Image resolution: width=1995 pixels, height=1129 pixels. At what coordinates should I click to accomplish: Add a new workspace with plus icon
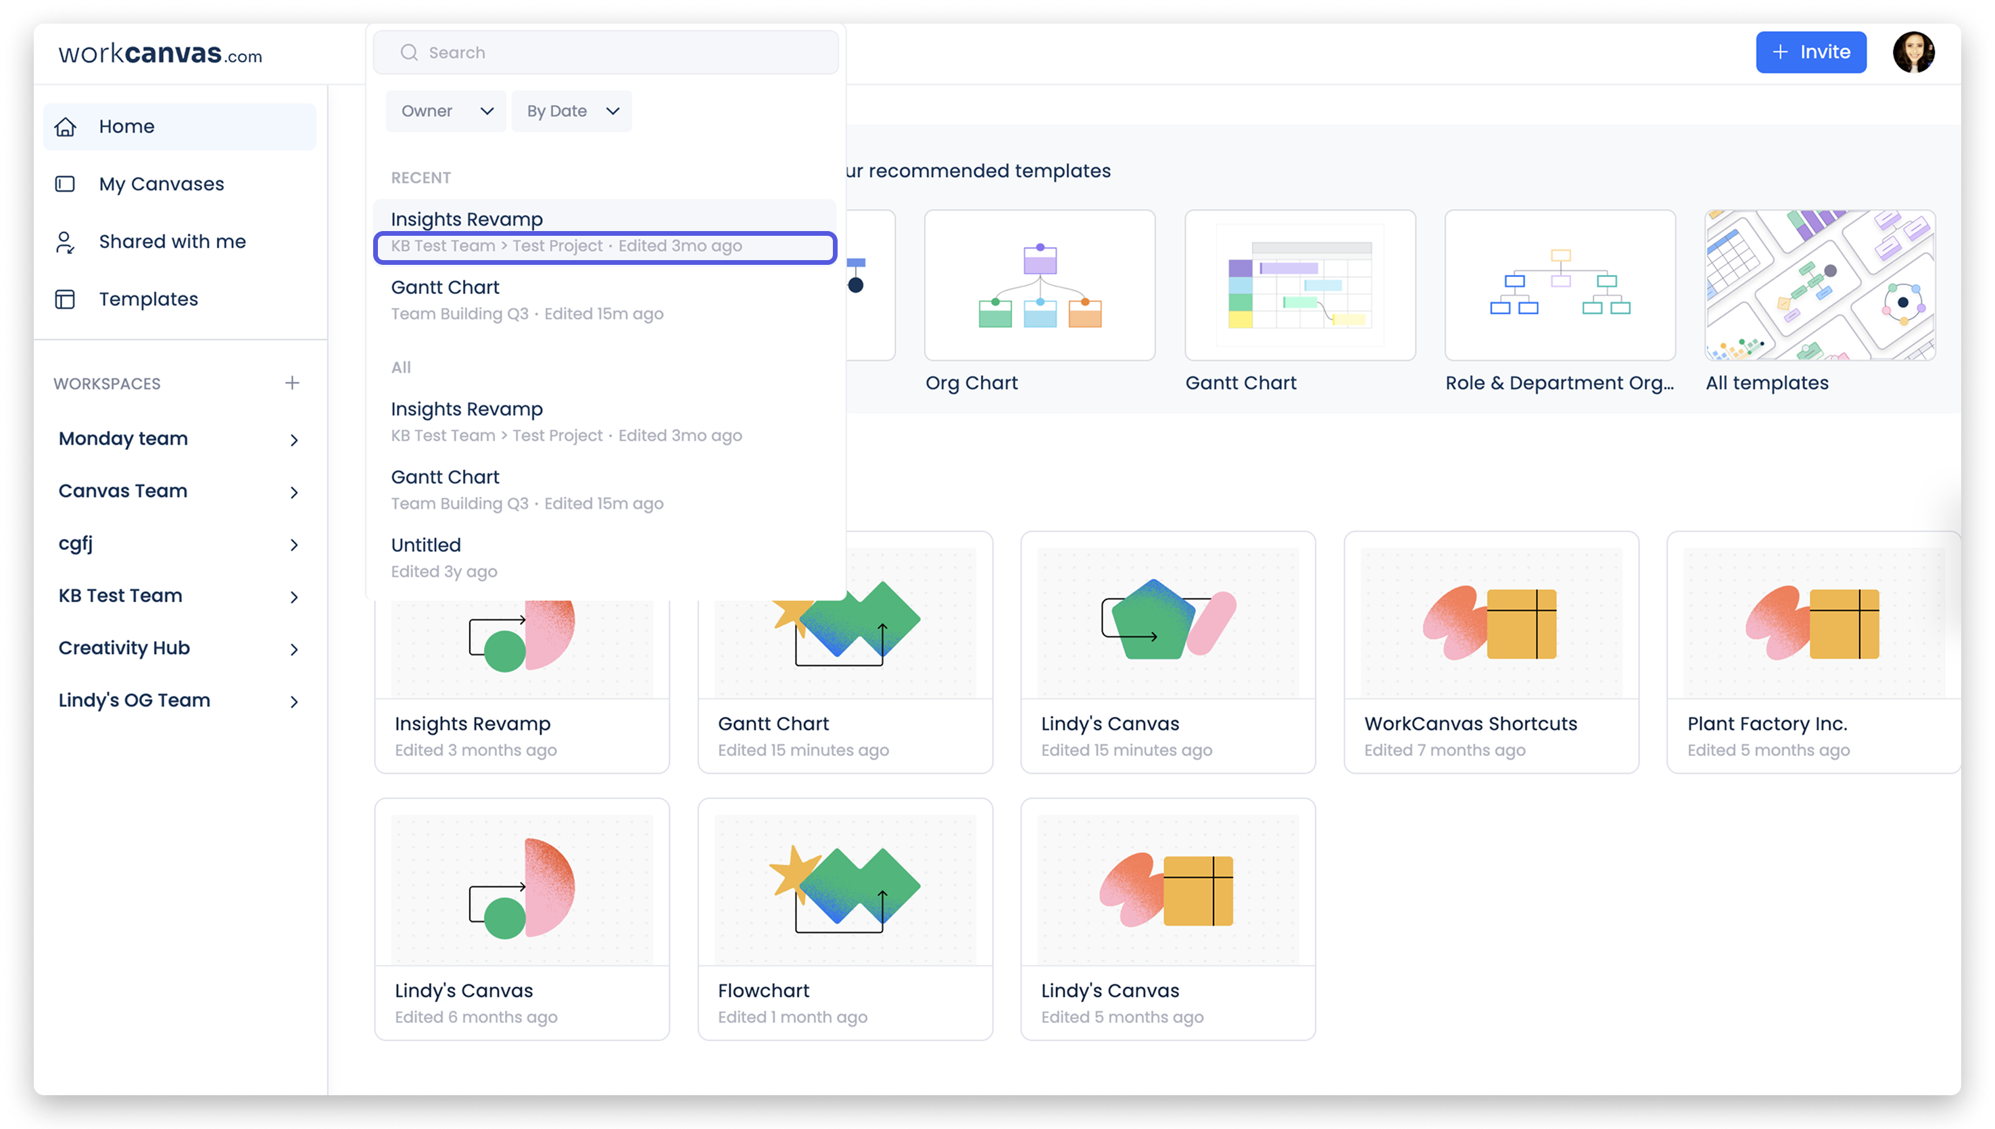pos(291,383)
